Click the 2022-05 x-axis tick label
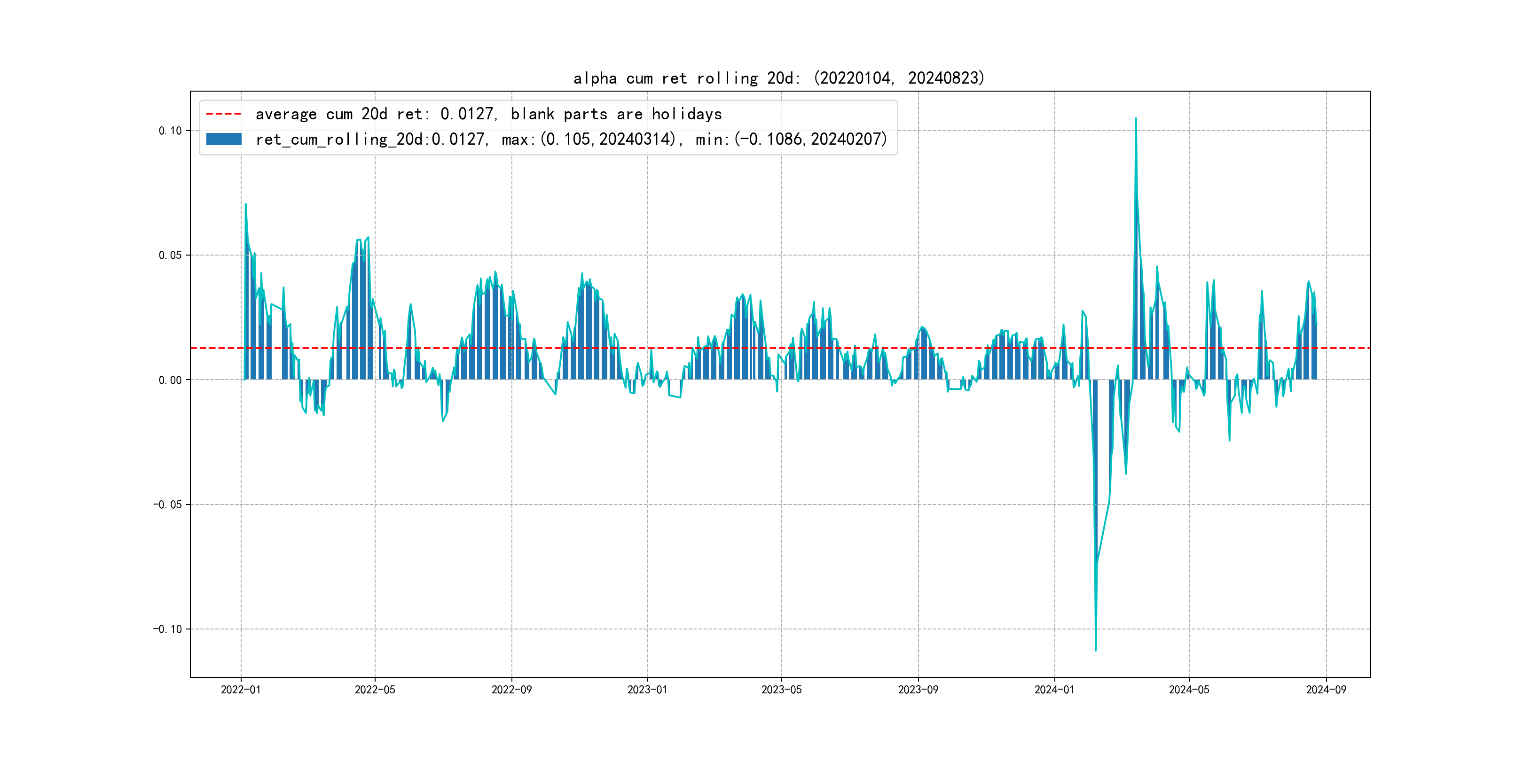Screen dimensions: 1523x761 pos(375,690)
